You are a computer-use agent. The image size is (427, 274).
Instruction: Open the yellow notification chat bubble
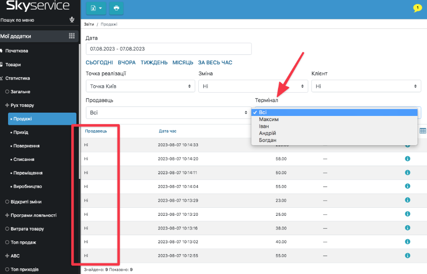[418, 8]
